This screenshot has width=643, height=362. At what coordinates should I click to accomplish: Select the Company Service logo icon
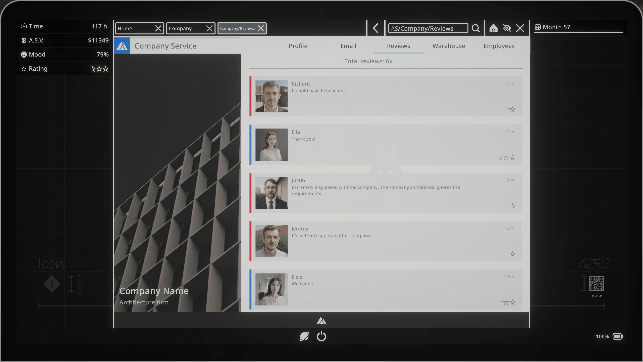point(122,46)
